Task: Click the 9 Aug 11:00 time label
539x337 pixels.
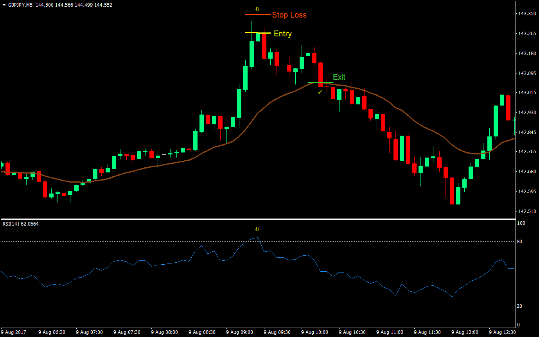Action: click(390, 332)
